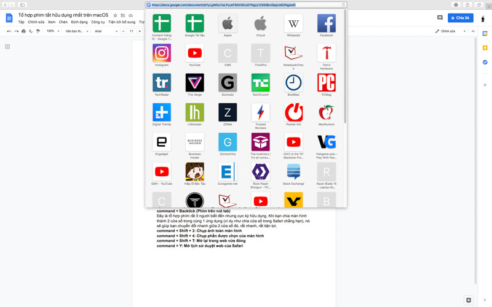The width and height of the screenshot is (492, 307).
Task: Open the Google Tài liệu favorite
Action: pyautogui.click(x=194, y=23)
